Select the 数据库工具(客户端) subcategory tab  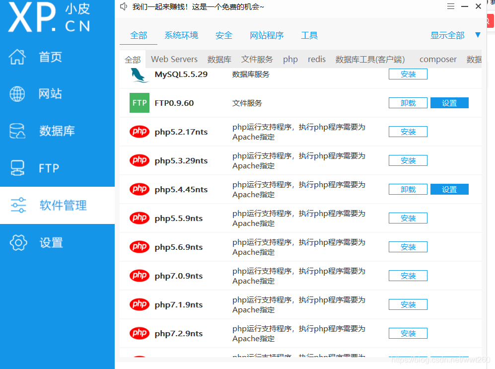tap(370, 59)
